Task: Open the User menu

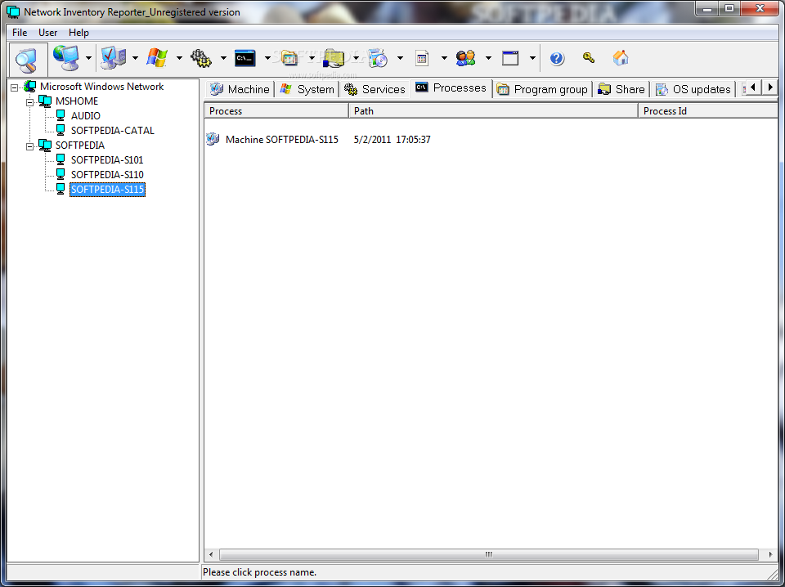Action: 47,33
